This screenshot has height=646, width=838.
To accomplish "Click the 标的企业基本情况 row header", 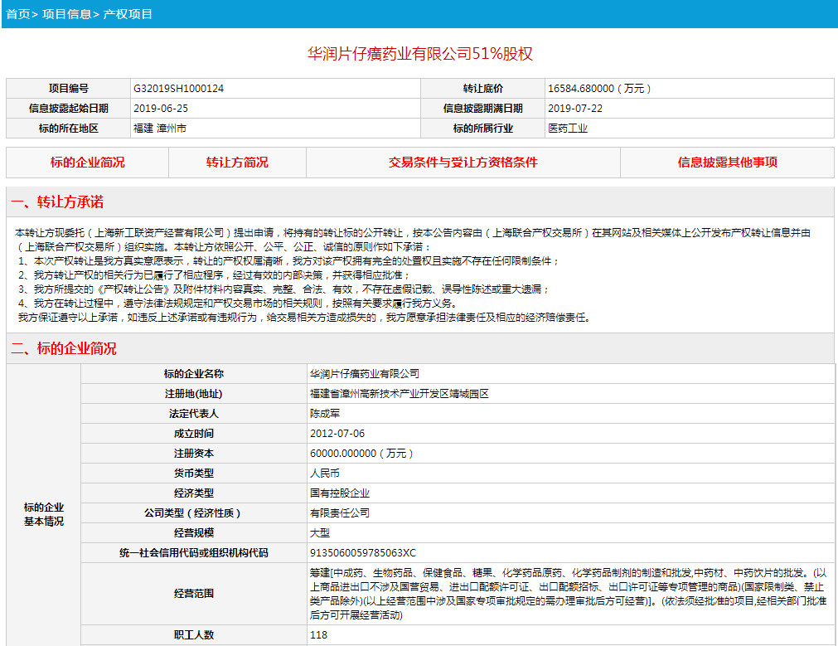I will tap(43, 514).
